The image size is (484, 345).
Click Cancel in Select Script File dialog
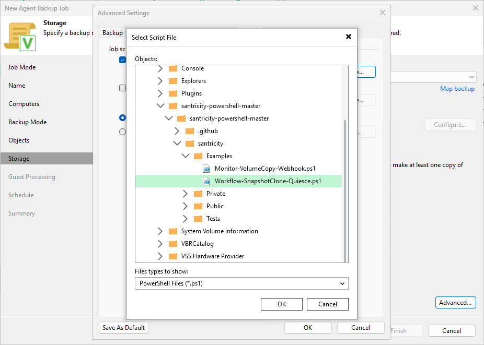click(328, 304)
